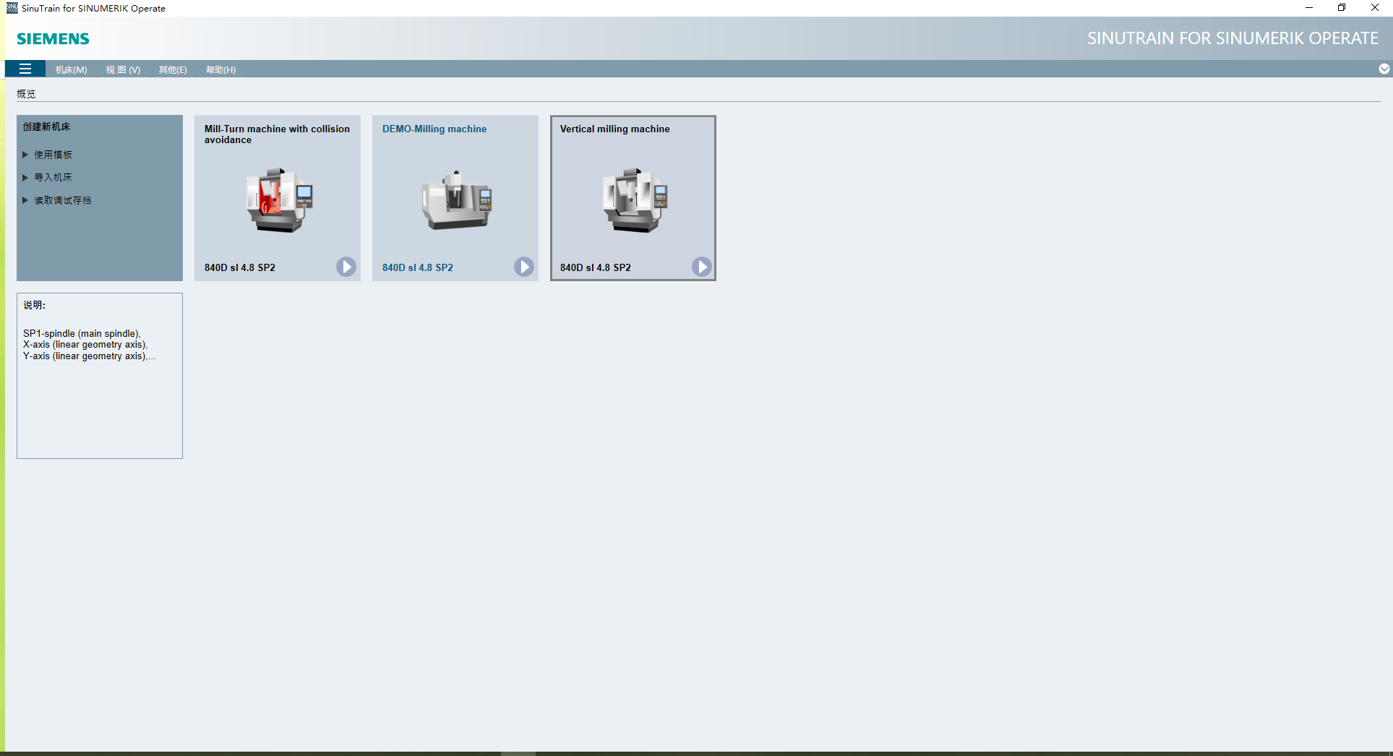Image resolution: width=1393 pixels, height=756 pixels.
Task: Click the 创建新机床 panel heading
Action: click(46, 126)
